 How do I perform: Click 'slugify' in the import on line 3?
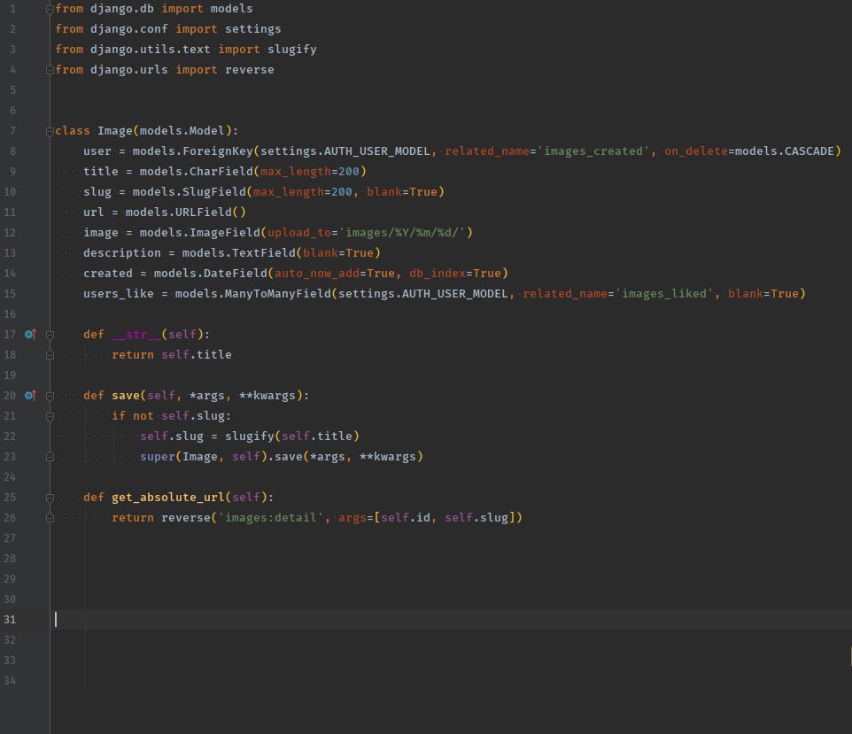pos(291,50)
